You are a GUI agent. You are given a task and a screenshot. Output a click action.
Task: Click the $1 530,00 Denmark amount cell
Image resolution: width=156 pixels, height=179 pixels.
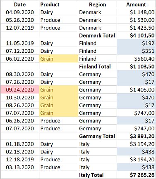pyautogui.click(x=136, y=20)
